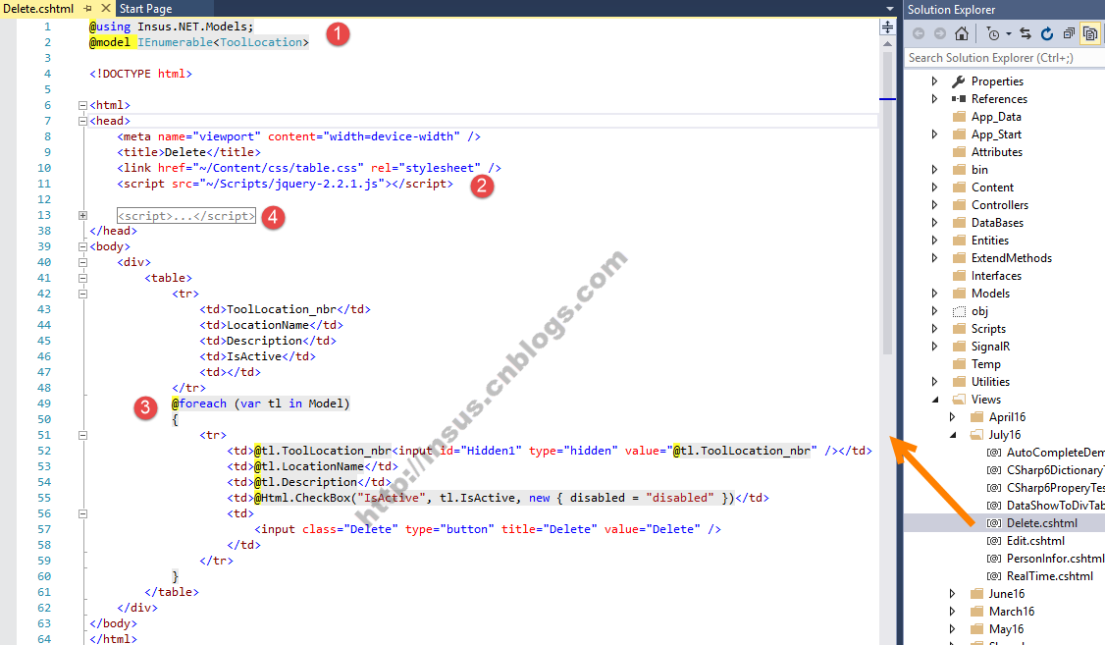The image size is (1105, 645).
Task: Collapse the Views folder arrow
Action: click(x=935, y=400)
